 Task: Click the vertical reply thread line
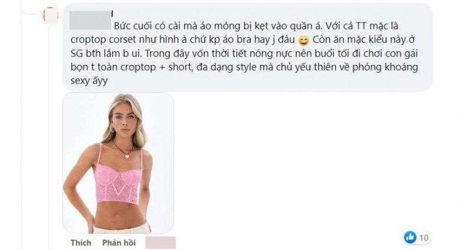(48, 137)
